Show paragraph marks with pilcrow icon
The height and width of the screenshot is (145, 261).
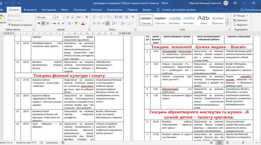point(133,17)
